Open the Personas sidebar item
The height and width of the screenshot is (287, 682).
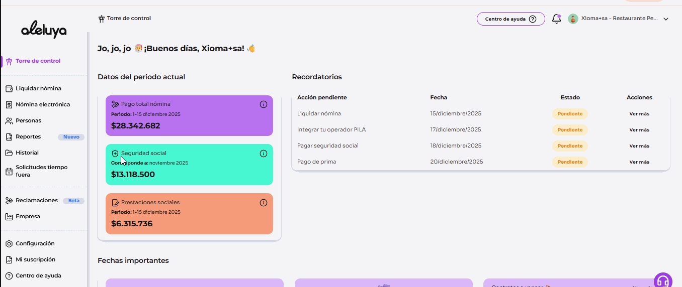pos(28,121)
